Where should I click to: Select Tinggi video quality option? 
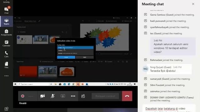75,48
